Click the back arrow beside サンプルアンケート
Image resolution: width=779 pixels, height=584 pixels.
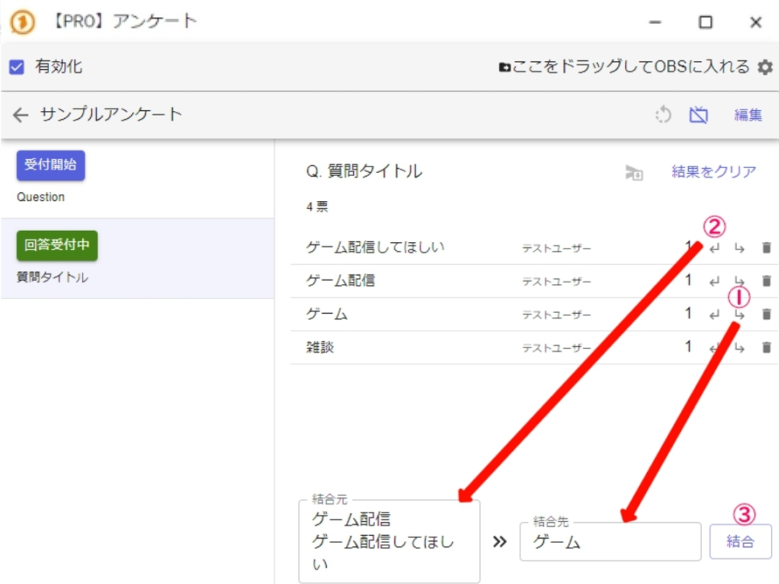point(21,115)
